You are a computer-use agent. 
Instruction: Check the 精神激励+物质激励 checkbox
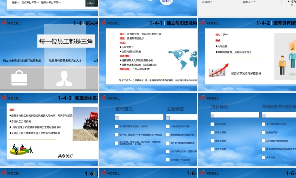[x=168, y=160]
